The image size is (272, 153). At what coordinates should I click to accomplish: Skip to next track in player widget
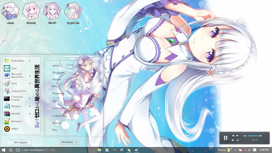[x=238, y=136]
